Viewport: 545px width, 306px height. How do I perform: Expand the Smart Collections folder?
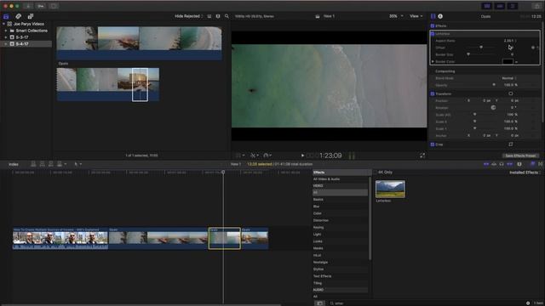(6, 31)
